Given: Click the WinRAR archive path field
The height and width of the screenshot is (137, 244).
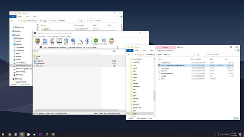Looking at the screenshot, I should 82,47.
